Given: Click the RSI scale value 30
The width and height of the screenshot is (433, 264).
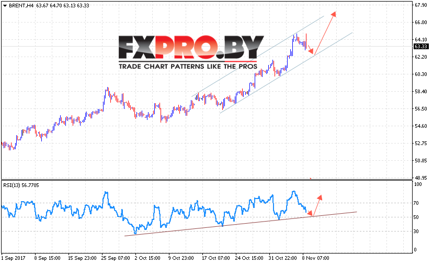Looking at the screenshot, I should (416, 232).
